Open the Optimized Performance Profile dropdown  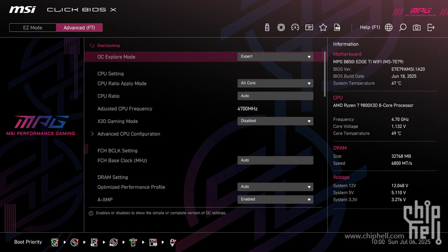(275, 187)
